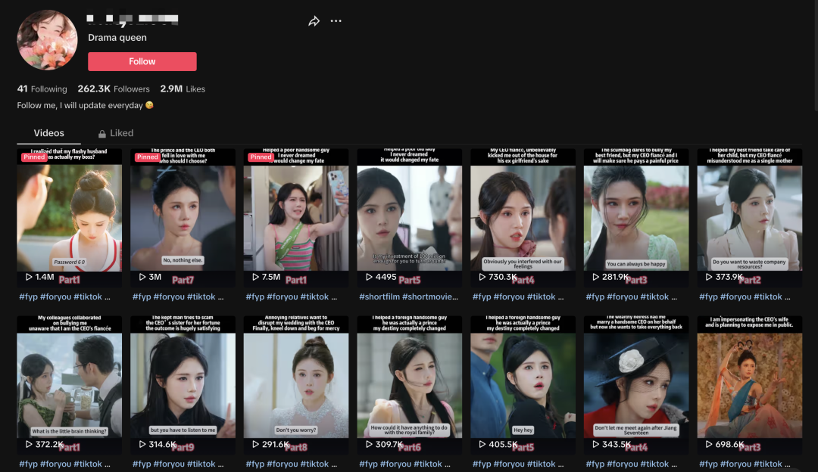Image resolution: width=818 pixels, height=472 pixels.
Task: Follow the Drama queen account
Action: coord(142,62)
